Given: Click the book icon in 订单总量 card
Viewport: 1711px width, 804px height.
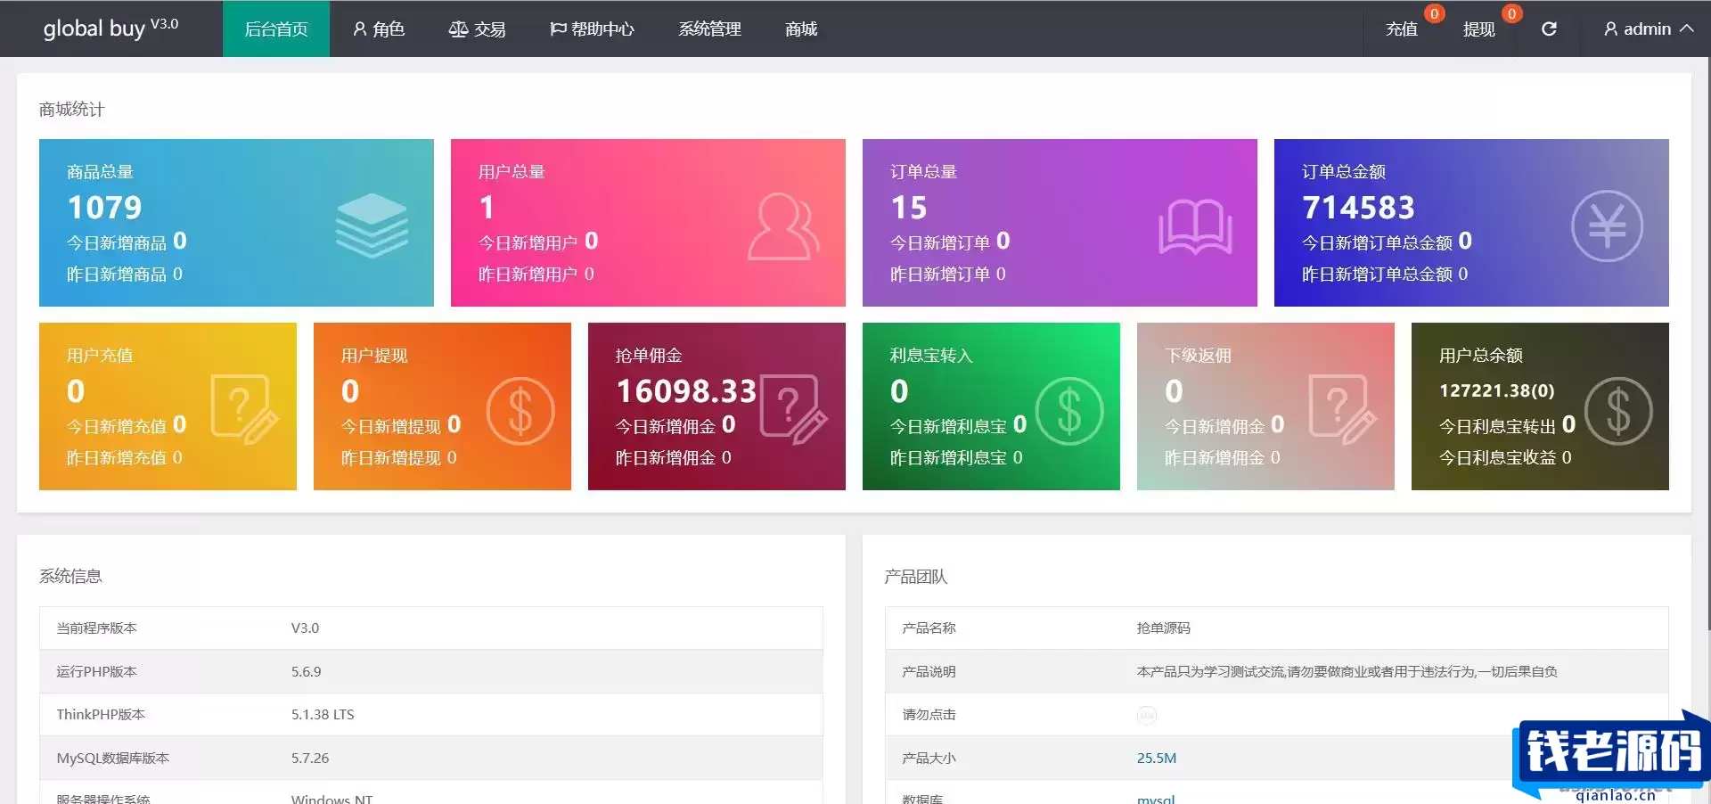Looking at the screenshot, I should (x=1195, y=226).
